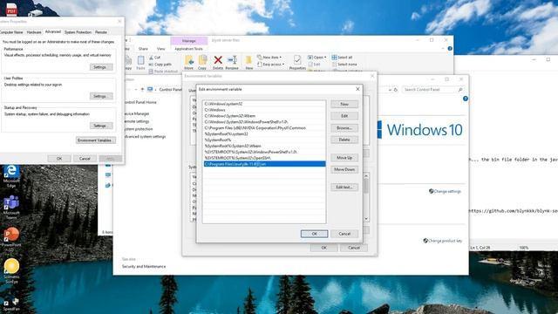Click the Move to folder icon
The image size is (558, 314).
189,60
